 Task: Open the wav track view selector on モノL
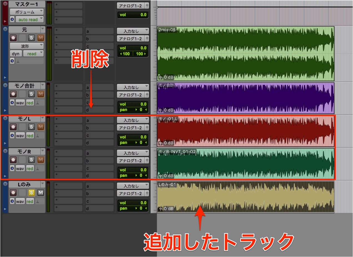pyautogui.click(x=20, y=135)
